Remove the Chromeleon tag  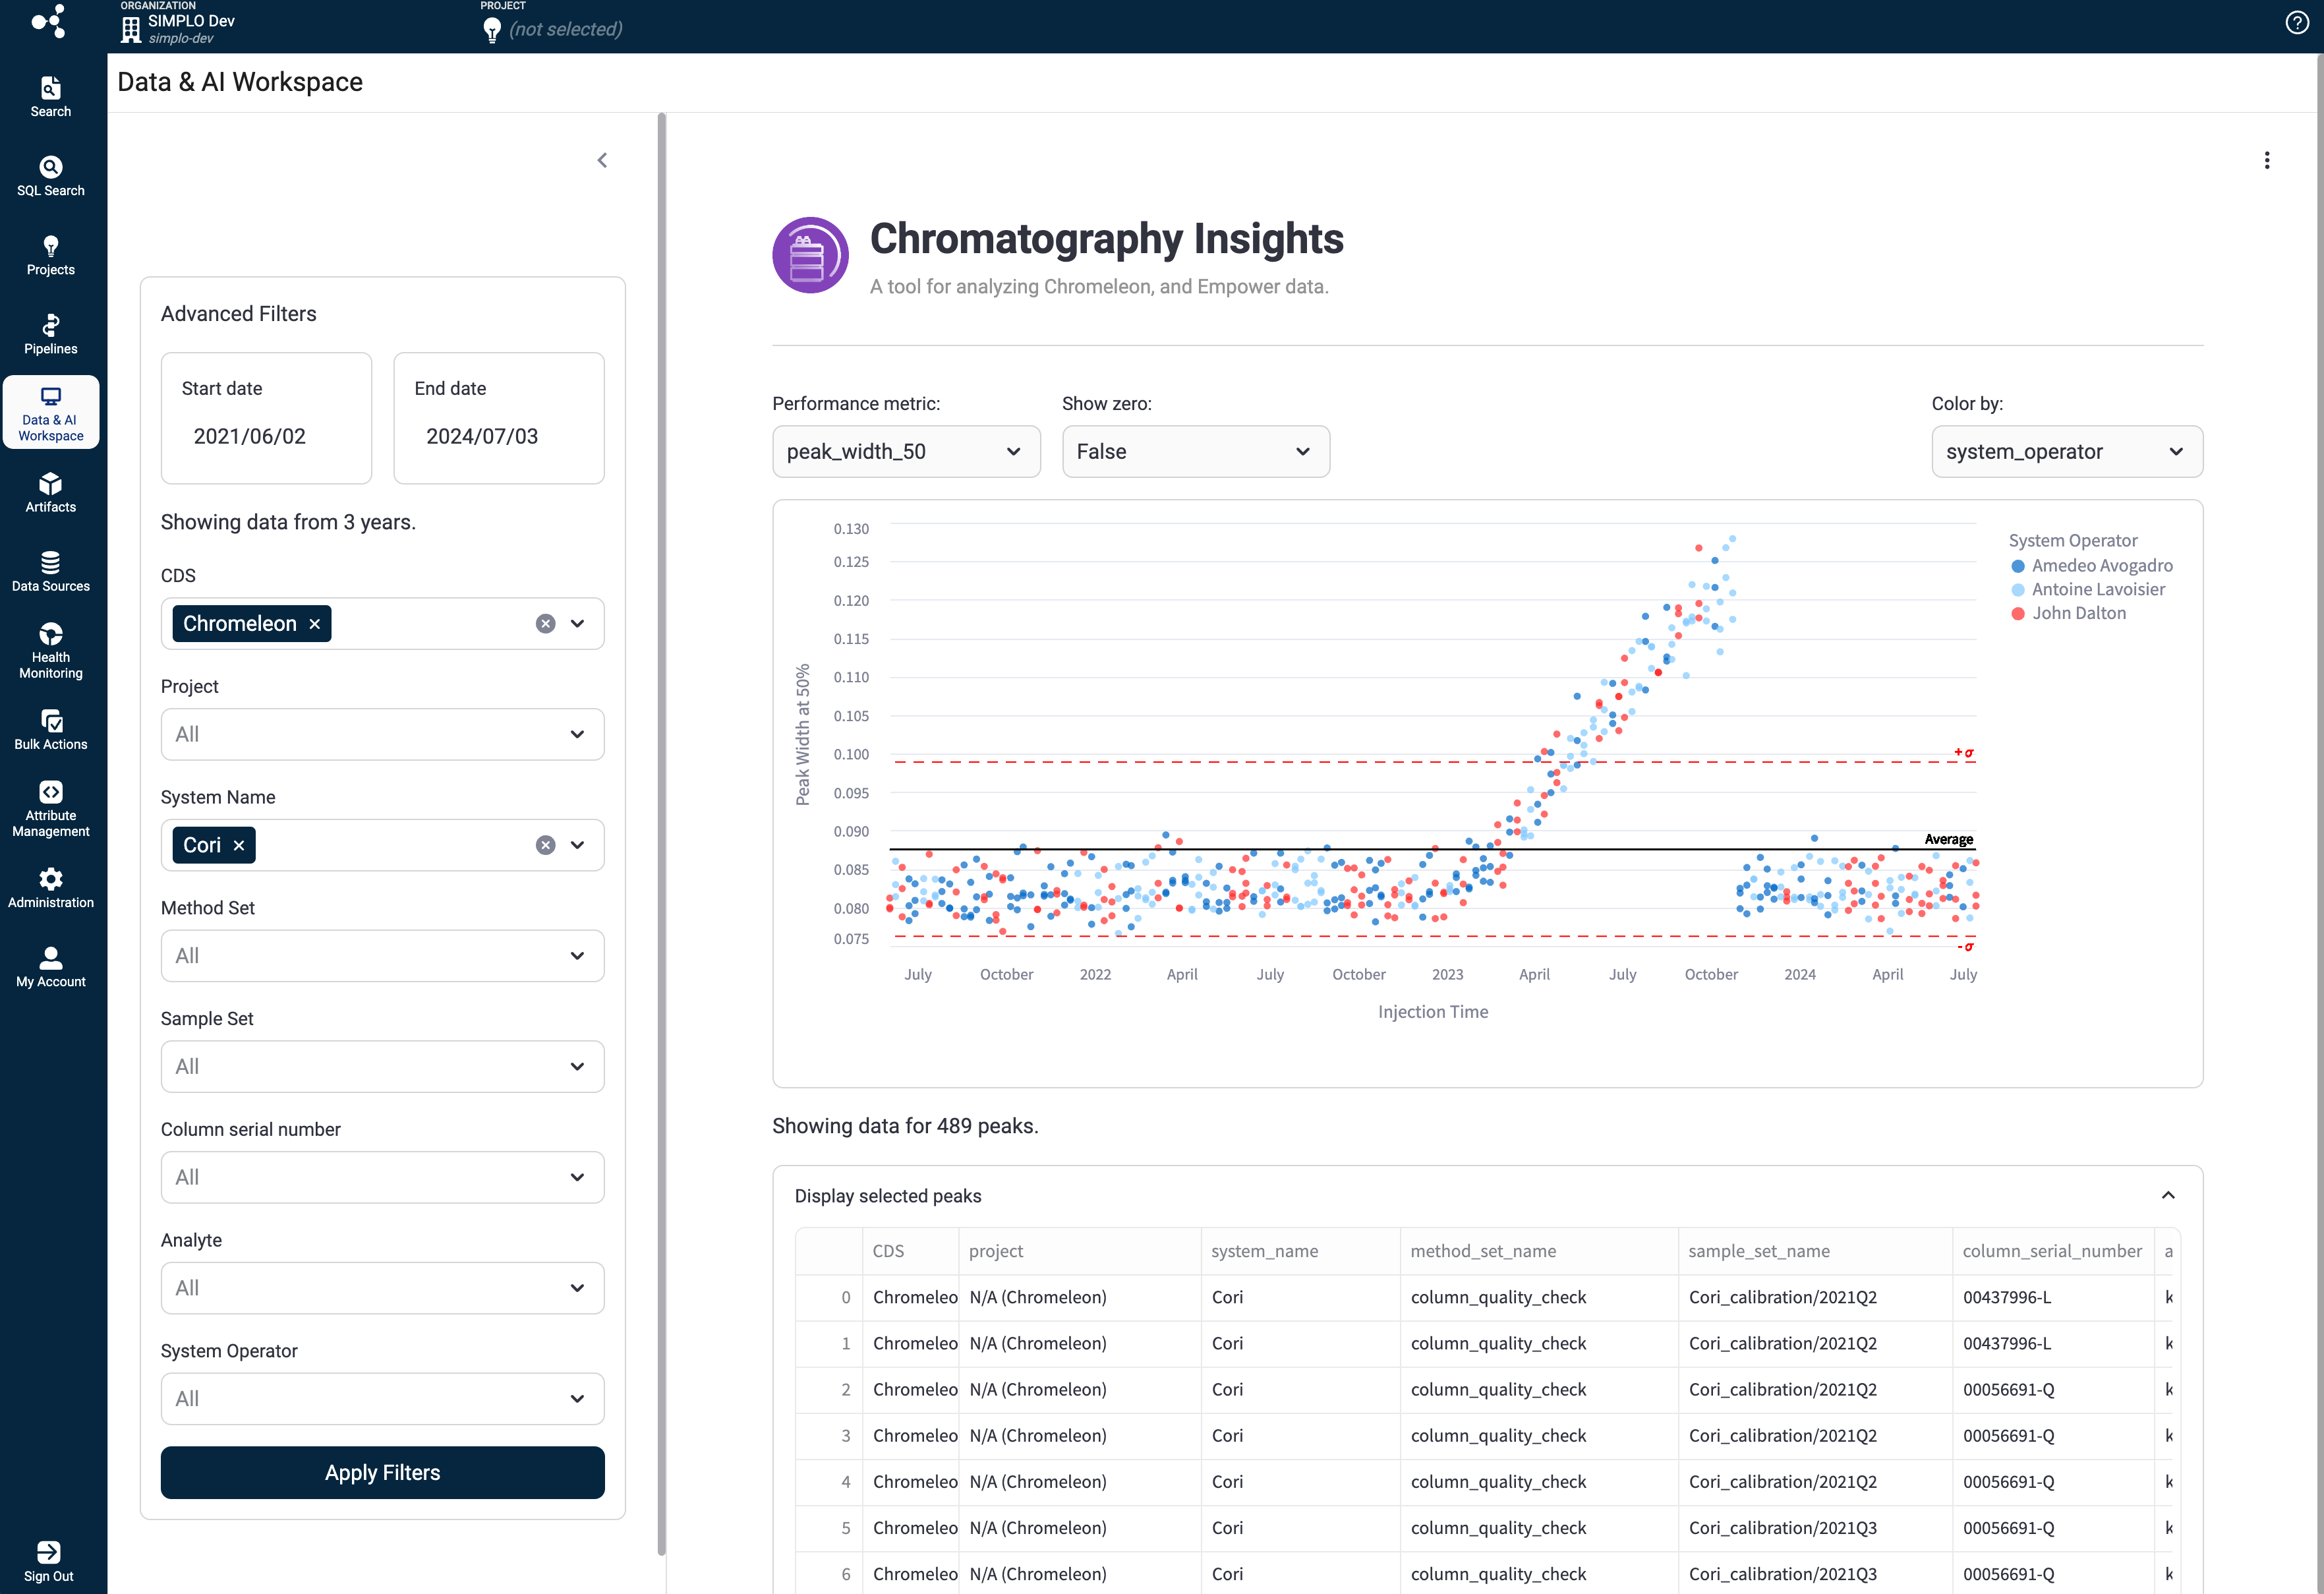tap(315, 623)
